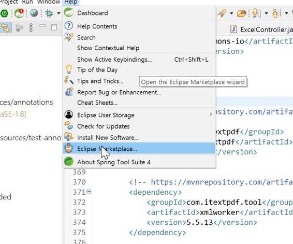Click the Check for Updates arrows icon

(x=68, y=125)
